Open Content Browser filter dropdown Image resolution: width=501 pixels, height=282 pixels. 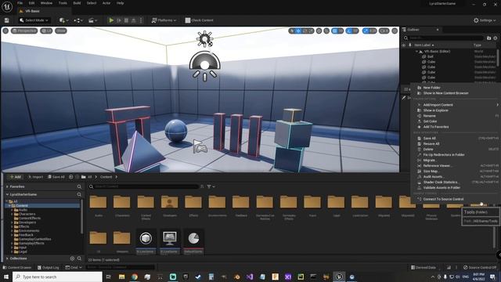pos(211,186)
